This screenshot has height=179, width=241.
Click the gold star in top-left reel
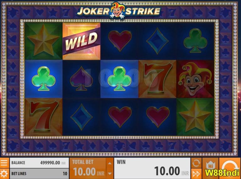click(x=44, y=41)
